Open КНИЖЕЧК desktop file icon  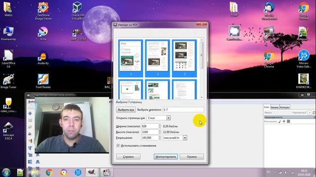pos(304,81)
